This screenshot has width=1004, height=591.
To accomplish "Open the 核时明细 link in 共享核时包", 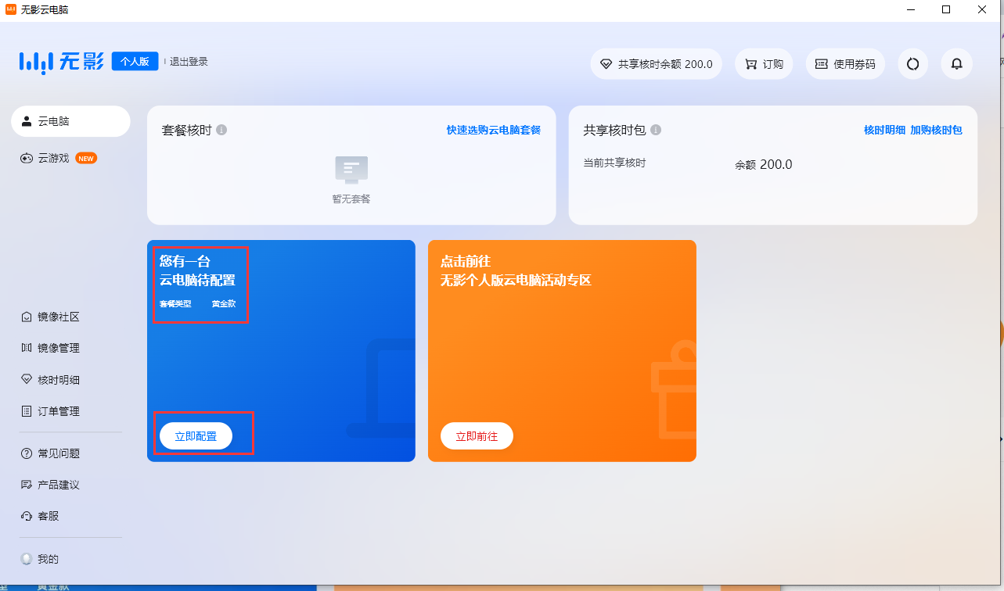I will (884, 130).
